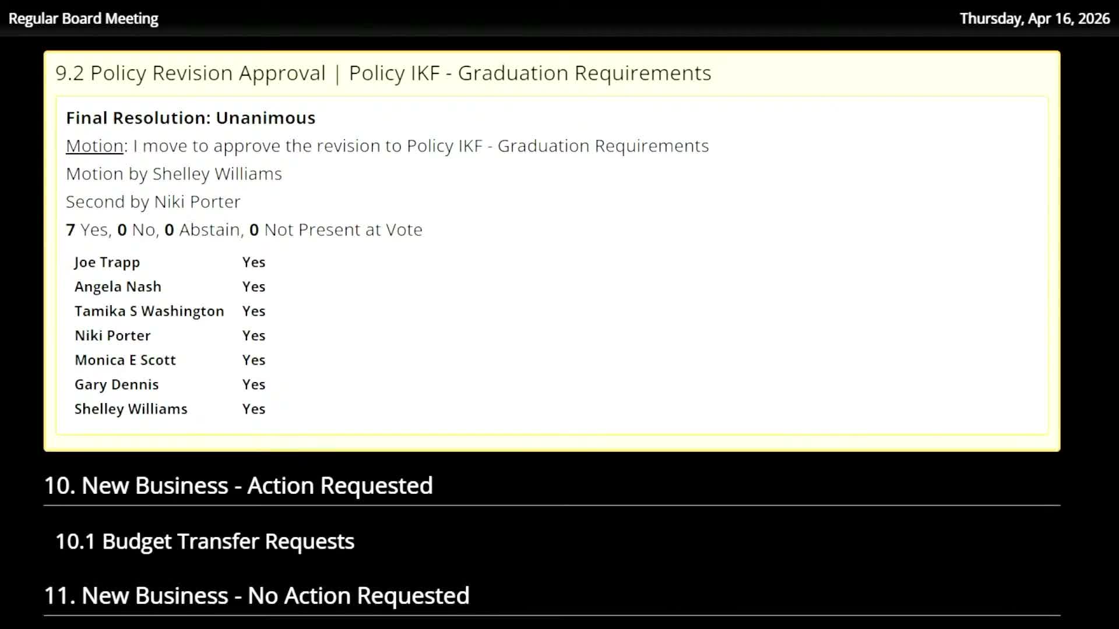Click the Yes vote beside Monica E Scott
Viewport: 1119px width, 629px height.
[x=254, y=360]
